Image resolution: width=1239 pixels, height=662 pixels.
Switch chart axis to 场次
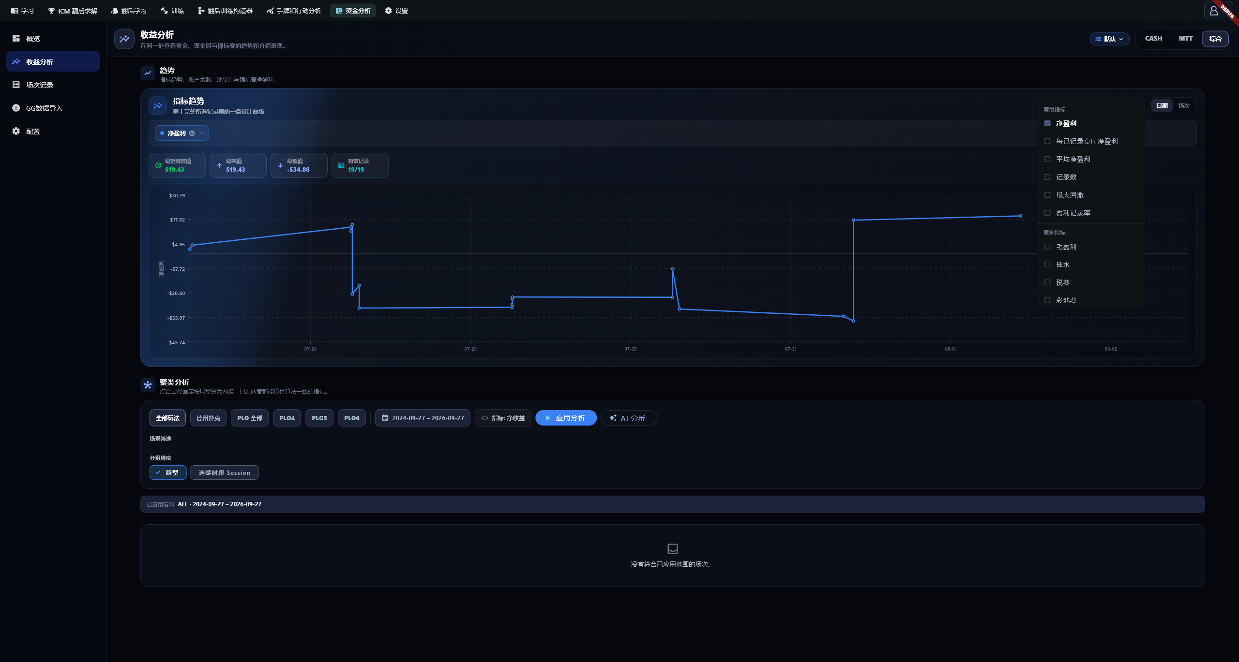click(x=1184, y=105)
